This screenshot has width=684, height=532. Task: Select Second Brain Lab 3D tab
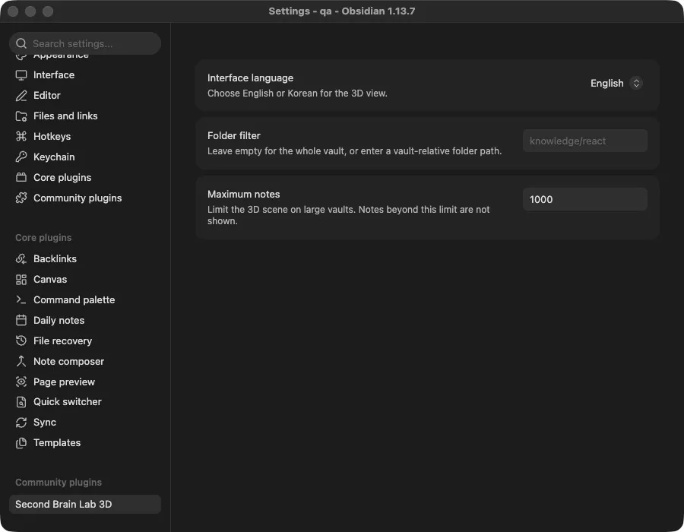point(85,505)
